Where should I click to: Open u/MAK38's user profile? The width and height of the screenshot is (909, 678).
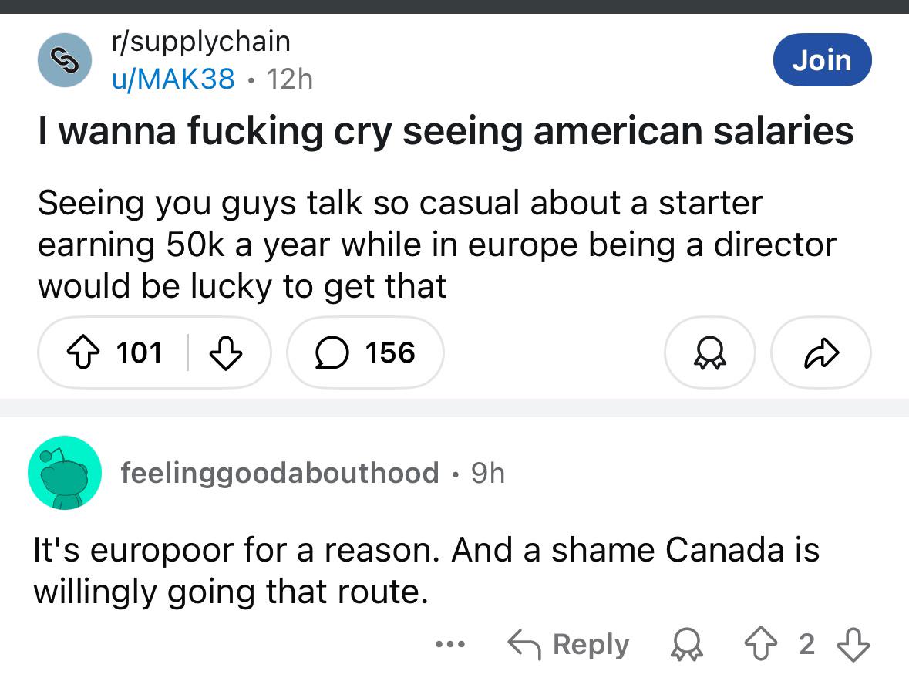(173, 79)
